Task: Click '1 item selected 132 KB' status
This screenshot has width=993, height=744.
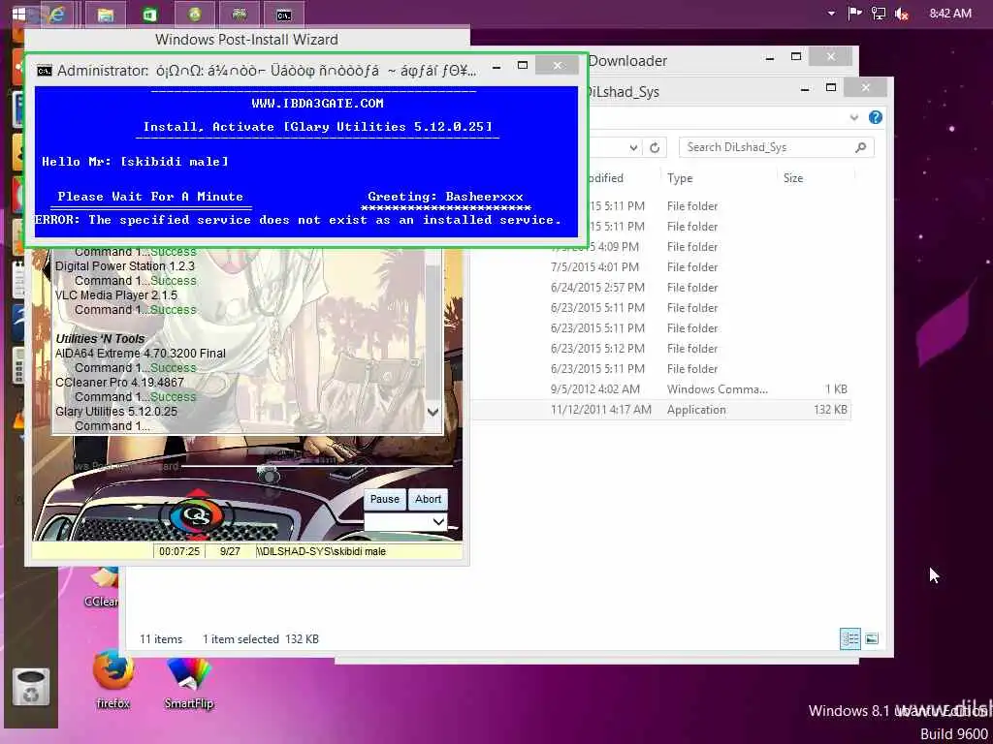Action: (260, 639)
